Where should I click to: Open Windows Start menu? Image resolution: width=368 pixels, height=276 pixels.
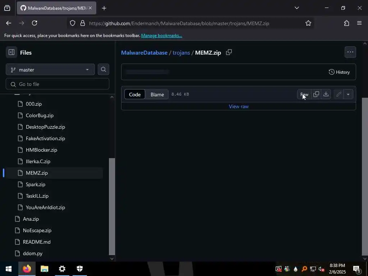pyautogui.click(x=9, y=269)
